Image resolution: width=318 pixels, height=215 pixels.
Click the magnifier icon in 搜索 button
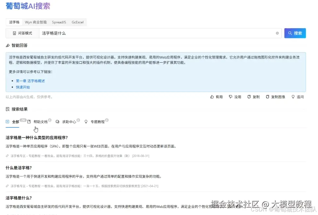[x=290, y=33]
